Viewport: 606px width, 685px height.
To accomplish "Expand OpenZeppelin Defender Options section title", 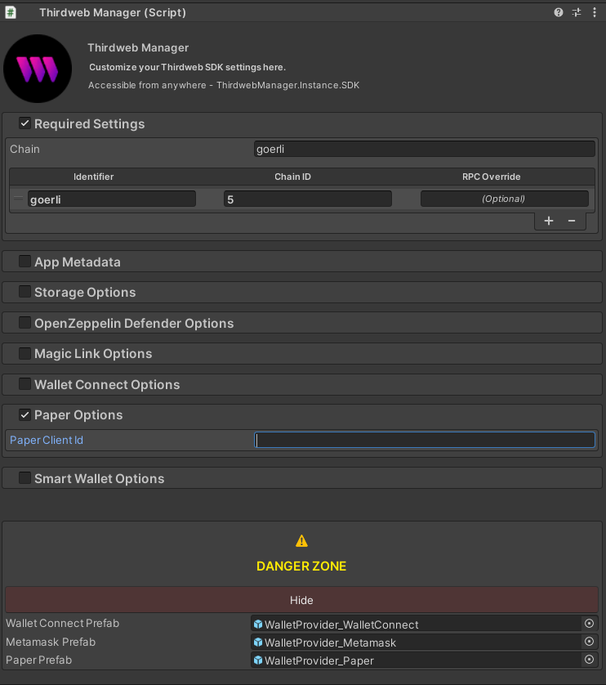I will click(x=134, y=323).
